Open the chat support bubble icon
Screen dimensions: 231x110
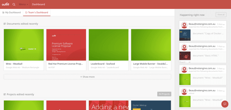(225, 104)
